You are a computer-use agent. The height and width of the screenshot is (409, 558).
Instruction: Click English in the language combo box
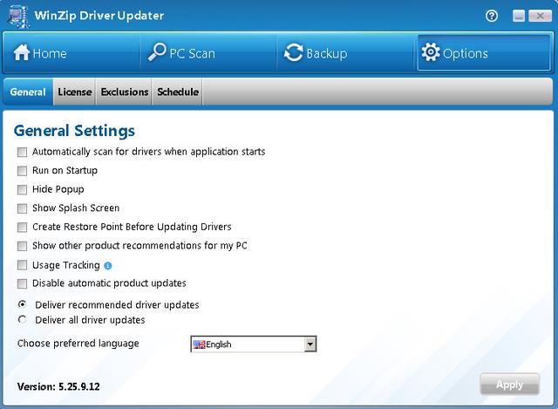point(219,344)
